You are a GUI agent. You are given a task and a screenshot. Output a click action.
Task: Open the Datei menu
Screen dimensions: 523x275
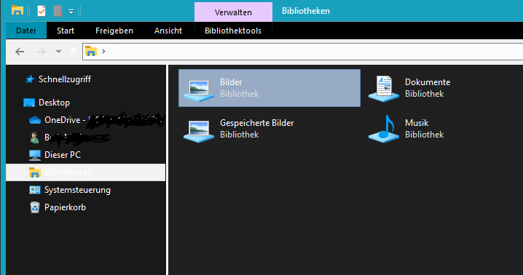[x=26, y=31]
